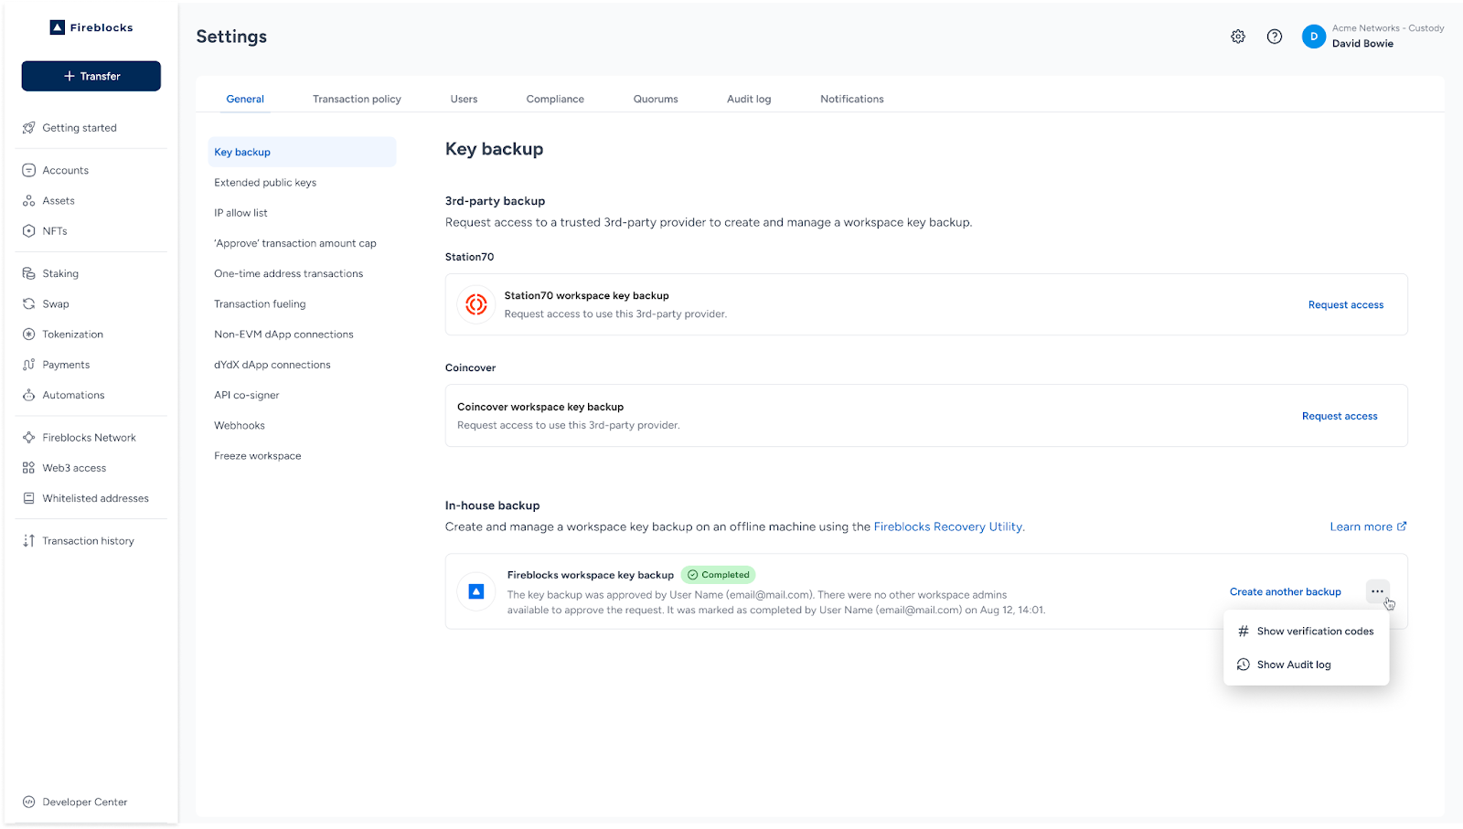Click the Fireblocks workspace backup logo

[476, 591]
